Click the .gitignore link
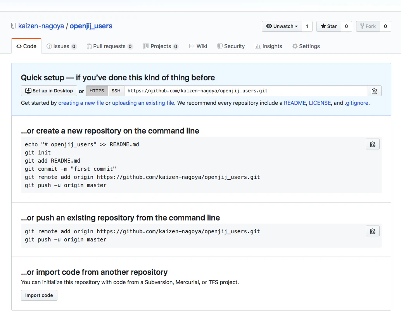This screenshot has height=314, width=401. (x=356, y=103)
